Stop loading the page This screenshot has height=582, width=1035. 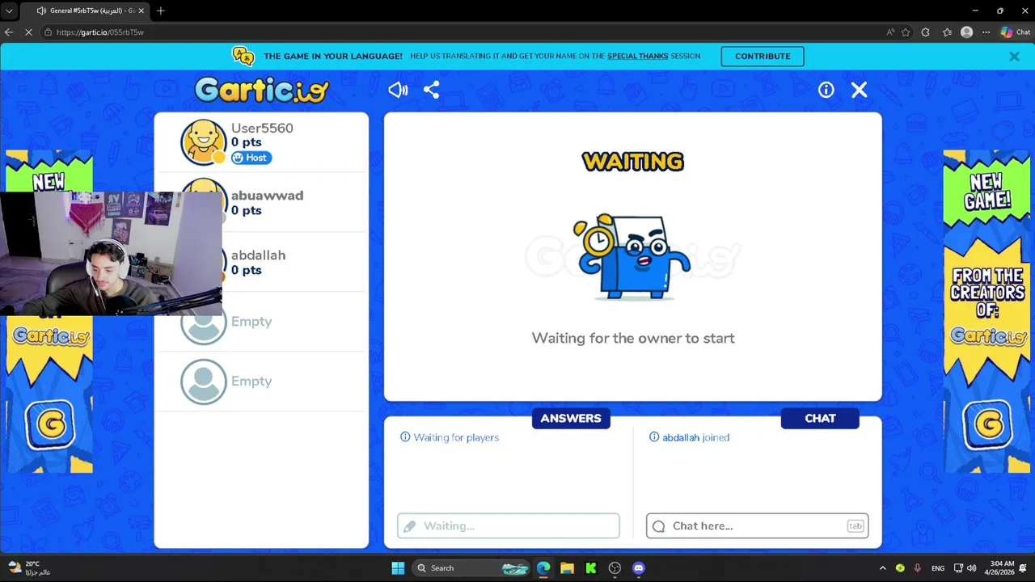pyautogui.click(x=28, y=32)
